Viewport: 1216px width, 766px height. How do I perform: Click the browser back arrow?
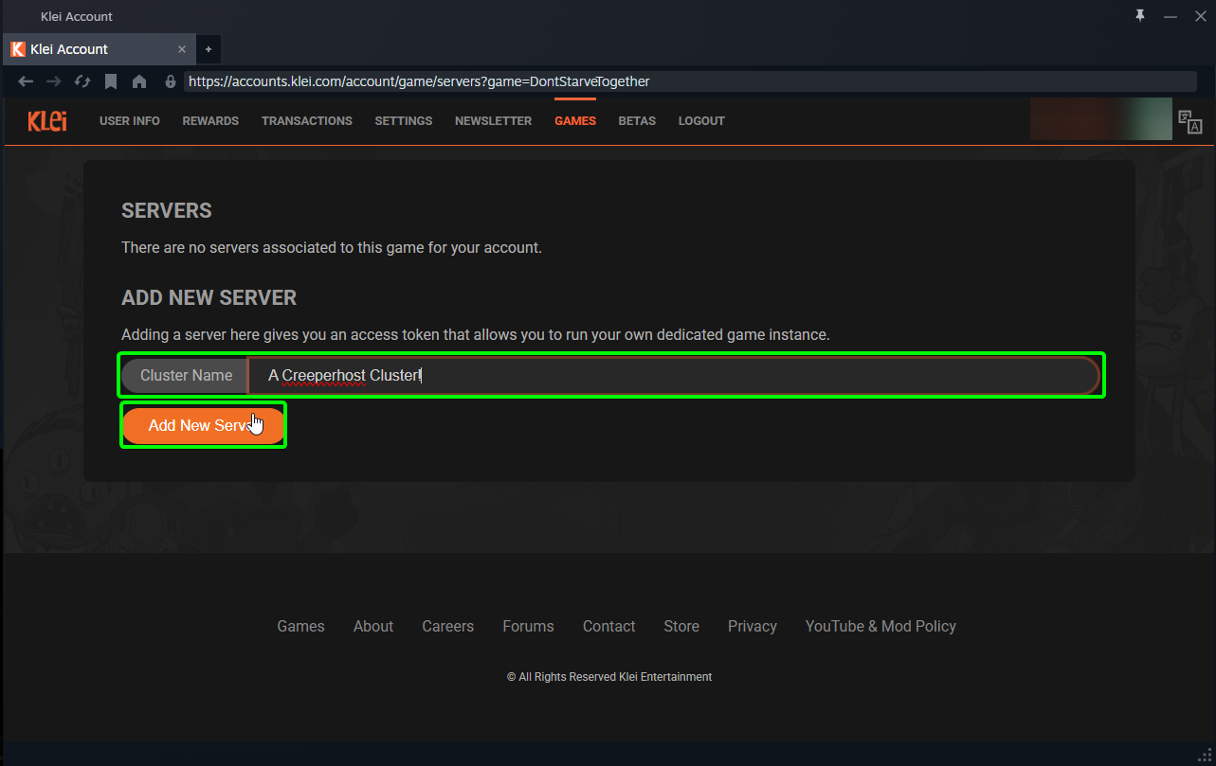tap(26, 81)
